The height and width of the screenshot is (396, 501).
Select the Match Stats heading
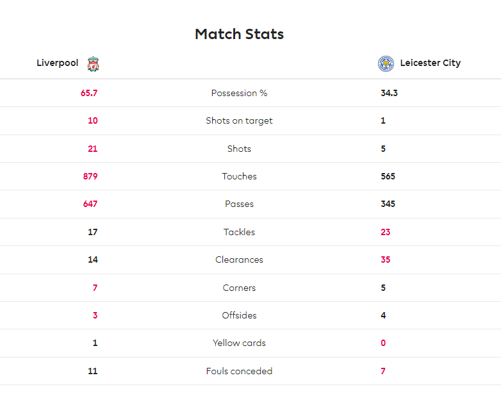[x=240, y=34]
